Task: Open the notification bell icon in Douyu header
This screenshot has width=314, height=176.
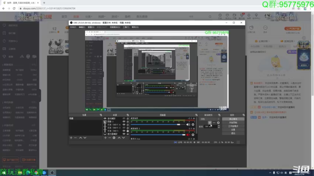Action: pyautogui.click(x=249, y=15)
